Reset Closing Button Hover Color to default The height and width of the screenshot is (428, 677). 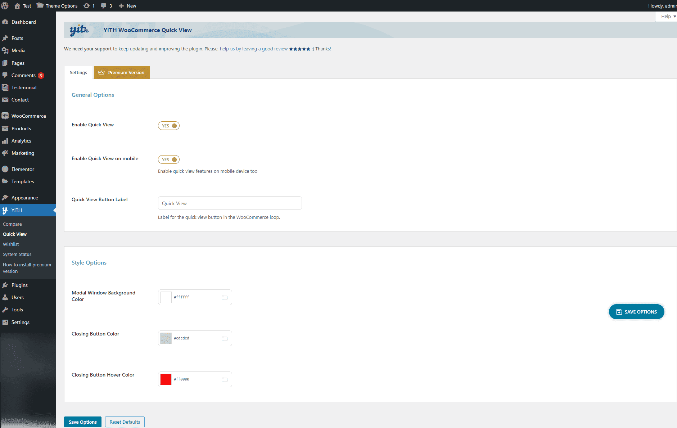tap(225, 379)
